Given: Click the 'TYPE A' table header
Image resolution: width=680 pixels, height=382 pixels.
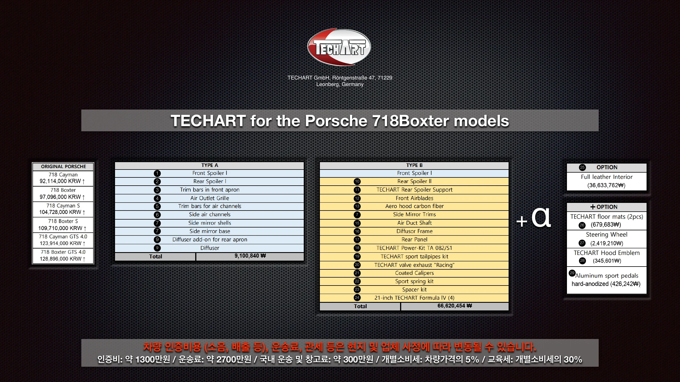Looking at the screenshot, I should pos(209,165).
